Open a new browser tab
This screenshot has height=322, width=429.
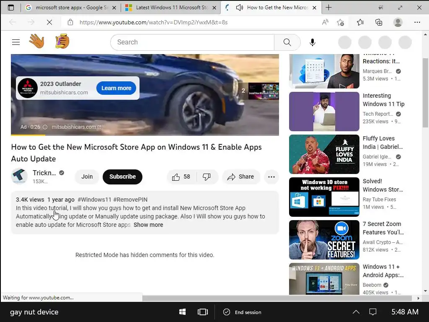click(328, 8)
